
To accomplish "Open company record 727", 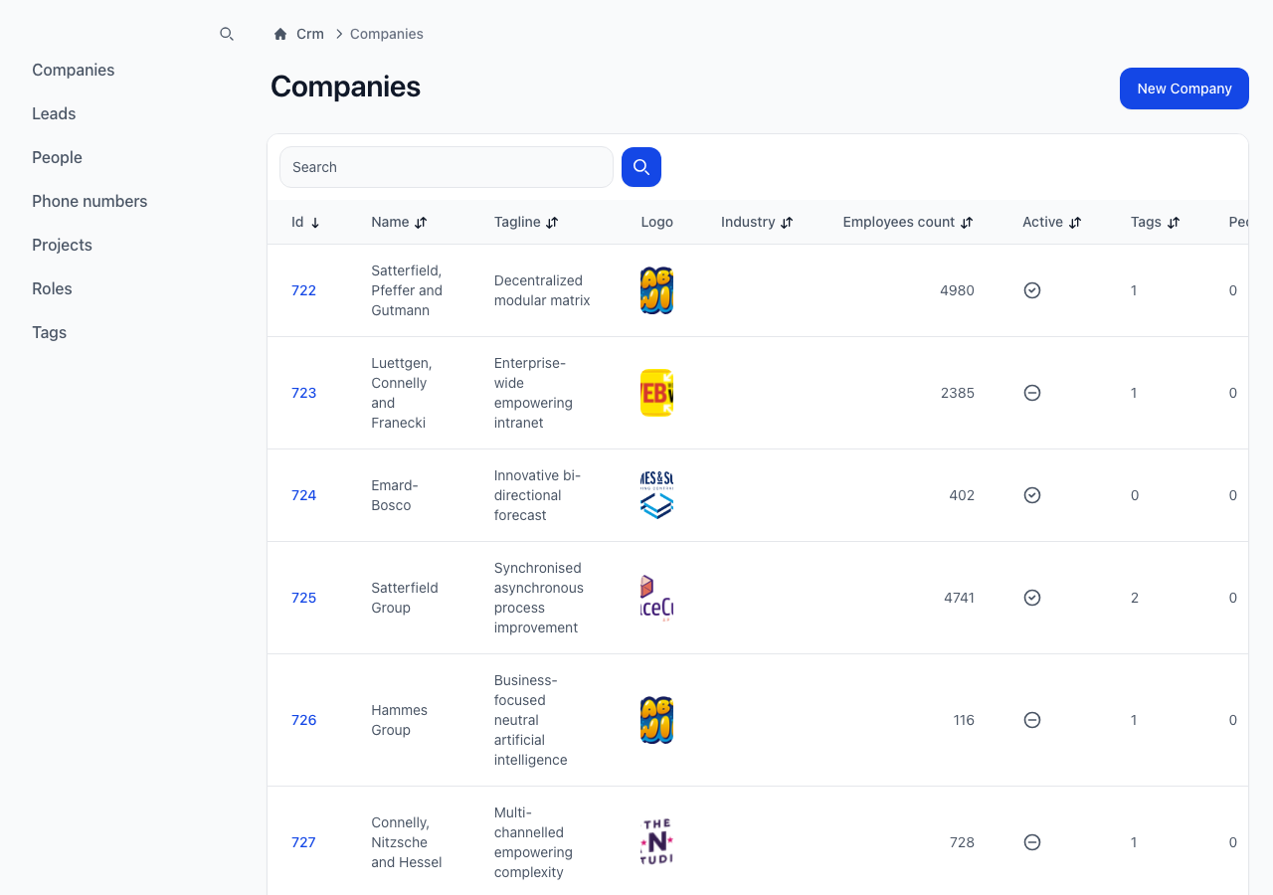I will [303, 842].
